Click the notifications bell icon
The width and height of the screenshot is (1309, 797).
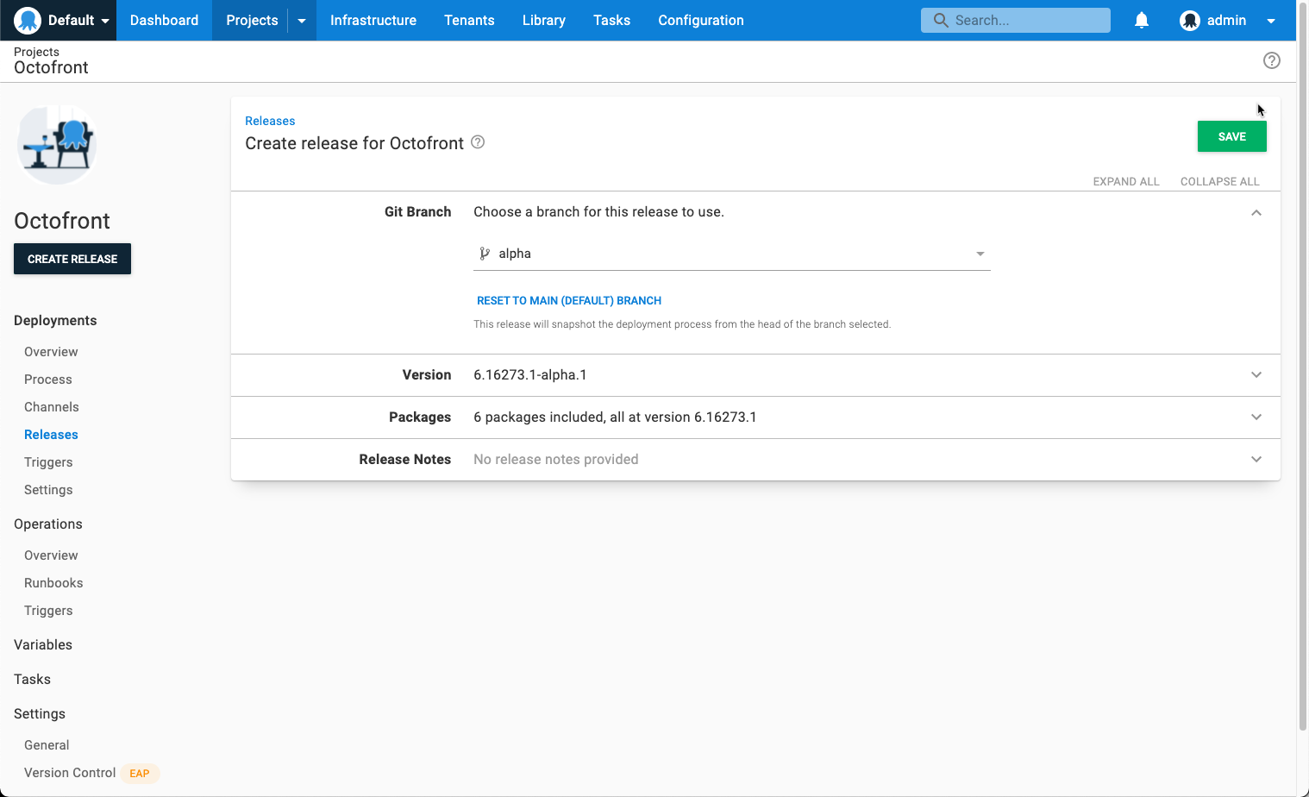(x=1142, y=19)
